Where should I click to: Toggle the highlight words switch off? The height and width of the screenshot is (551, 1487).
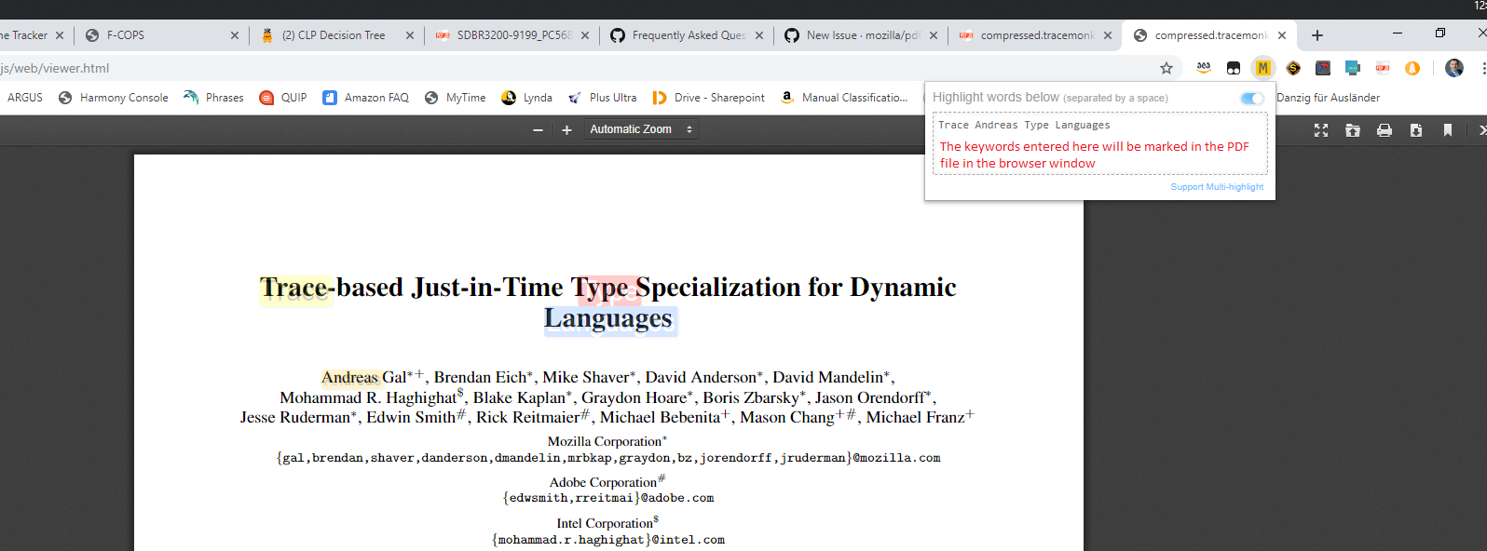tap(1252, 98)
